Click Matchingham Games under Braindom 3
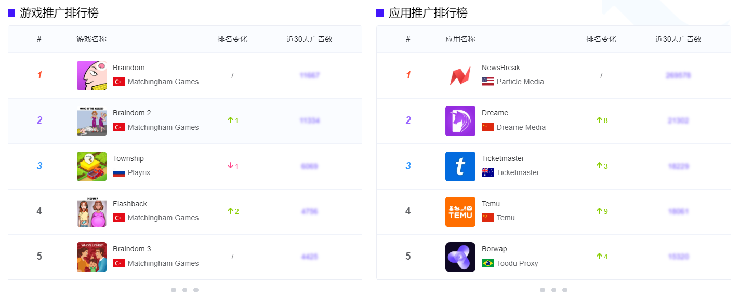 pos(163,263)
